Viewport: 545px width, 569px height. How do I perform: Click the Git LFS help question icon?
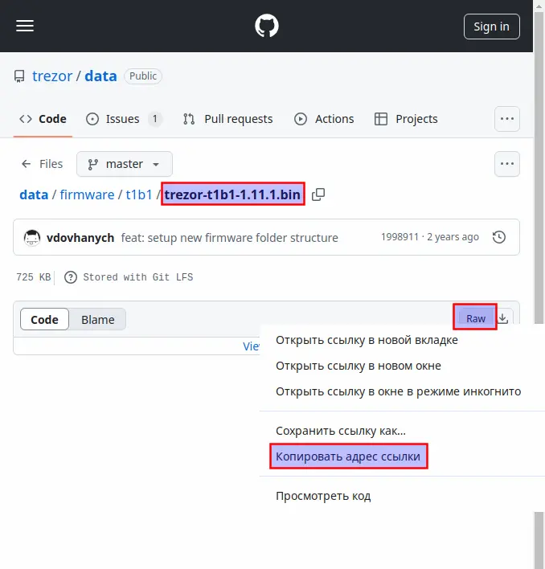tap(71, 277)
